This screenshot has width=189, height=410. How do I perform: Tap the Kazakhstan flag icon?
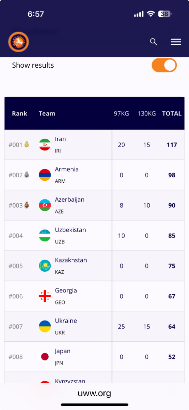click(45, 266)
